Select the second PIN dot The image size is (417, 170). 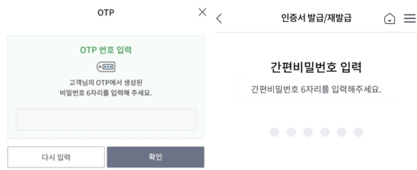click(291, 132)
